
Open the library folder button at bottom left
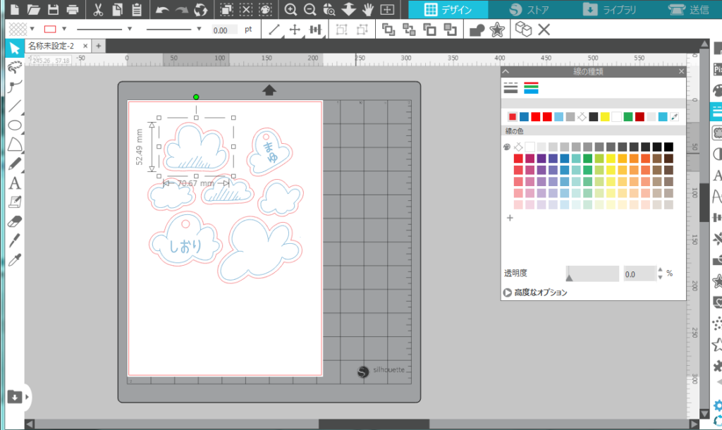tap(14, 396)
